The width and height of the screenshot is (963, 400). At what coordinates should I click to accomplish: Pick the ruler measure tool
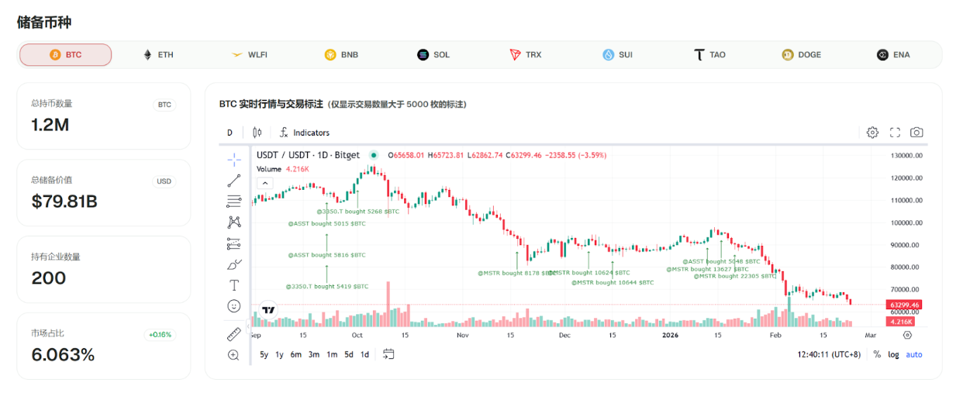pos(233,334)
